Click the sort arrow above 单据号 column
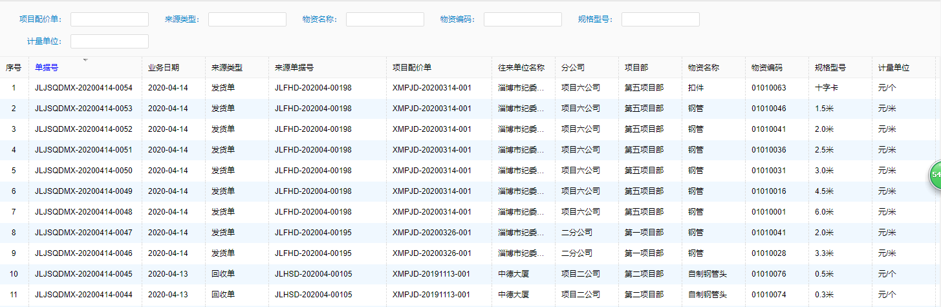 pos(85,59)
